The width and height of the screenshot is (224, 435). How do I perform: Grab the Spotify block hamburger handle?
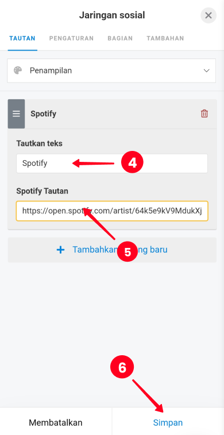click(x=16, y=114)
